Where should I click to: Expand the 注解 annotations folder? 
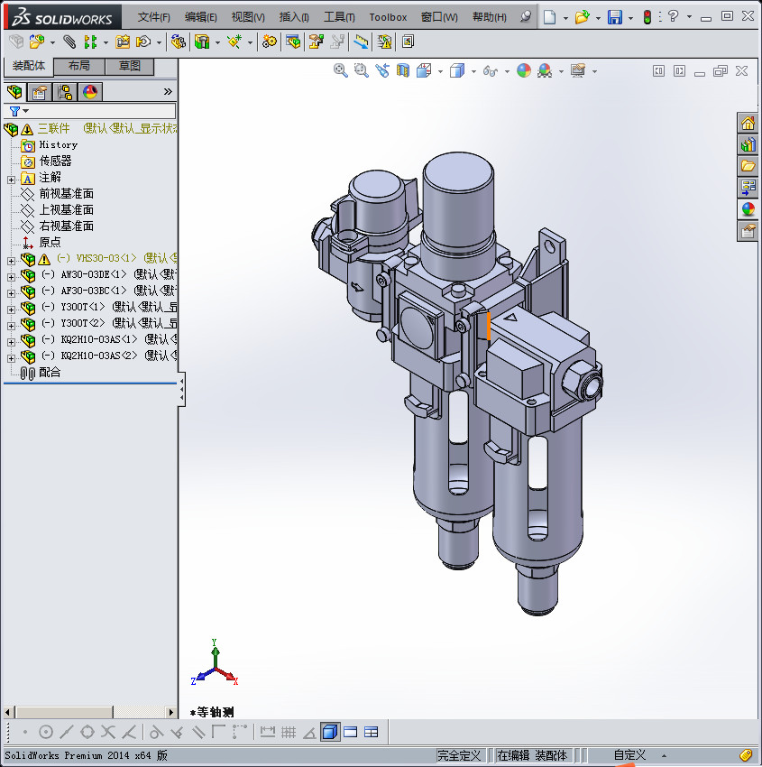[11, 178]
